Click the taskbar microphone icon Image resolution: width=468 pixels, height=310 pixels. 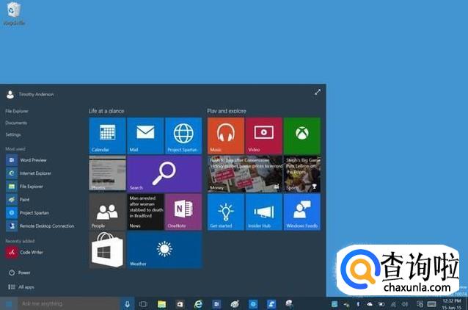click(127, 303)
